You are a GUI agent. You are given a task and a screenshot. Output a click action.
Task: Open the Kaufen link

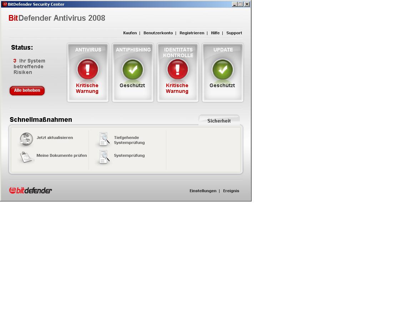click(x=130, y=33)
